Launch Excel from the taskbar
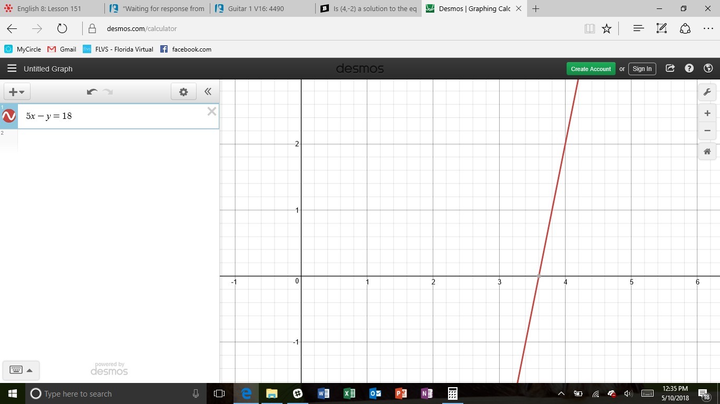Image resolution: width=720 pixels, height=404 pixels. click(x=349, y=393)
